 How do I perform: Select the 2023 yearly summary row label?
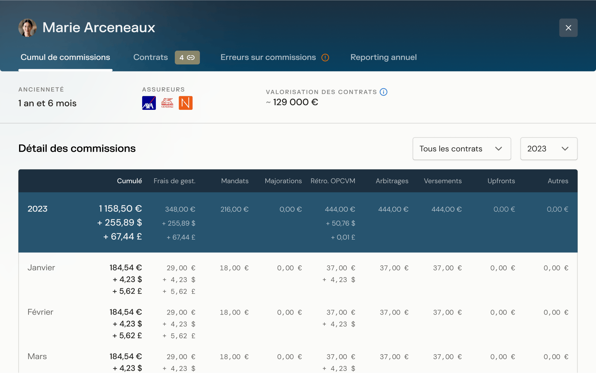pos(37,209)
